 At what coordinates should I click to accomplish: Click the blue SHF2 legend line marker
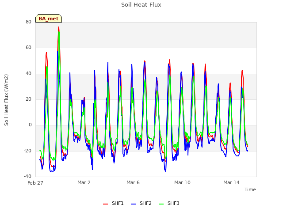pos(133,204)
